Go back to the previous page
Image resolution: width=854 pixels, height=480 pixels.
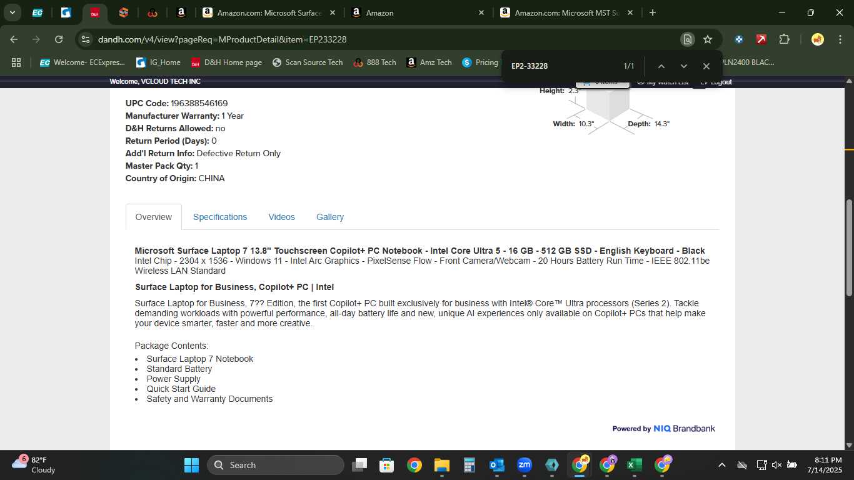[x=14, y=39]
